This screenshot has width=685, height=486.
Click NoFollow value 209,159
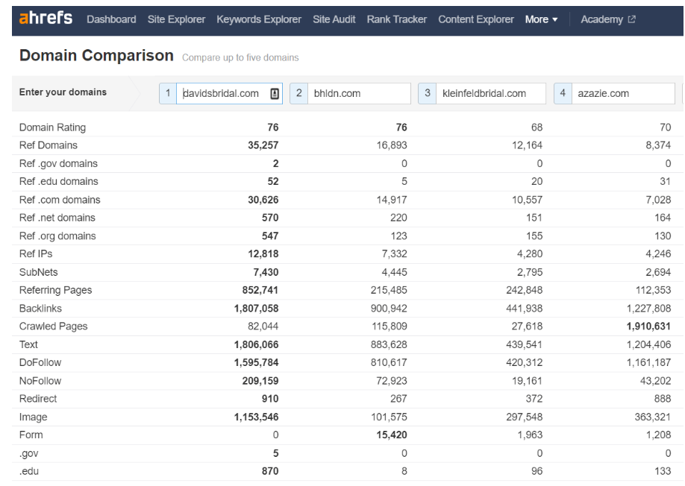(x=260, y=381)
